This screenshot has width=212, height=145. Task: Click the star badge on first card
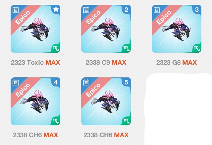pos(56,10)
